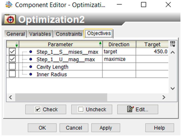
Task: Open Direction cell for Cavity Length
Action: click(119, 67)
